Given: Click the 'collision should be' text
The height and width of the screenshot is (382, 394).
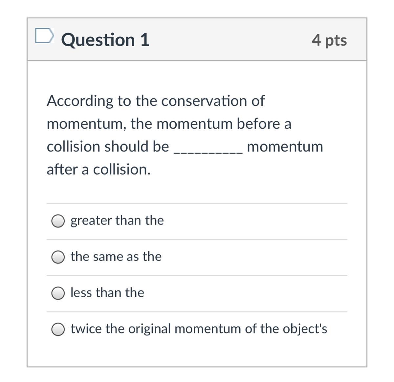Looking at the screenshot, I should click(x=108, y=146).
